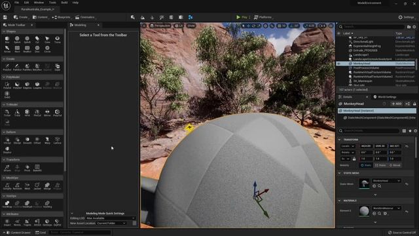Select the Warp deform tool
Viewport: 419px width, 236px height.
tap(47, 140)
